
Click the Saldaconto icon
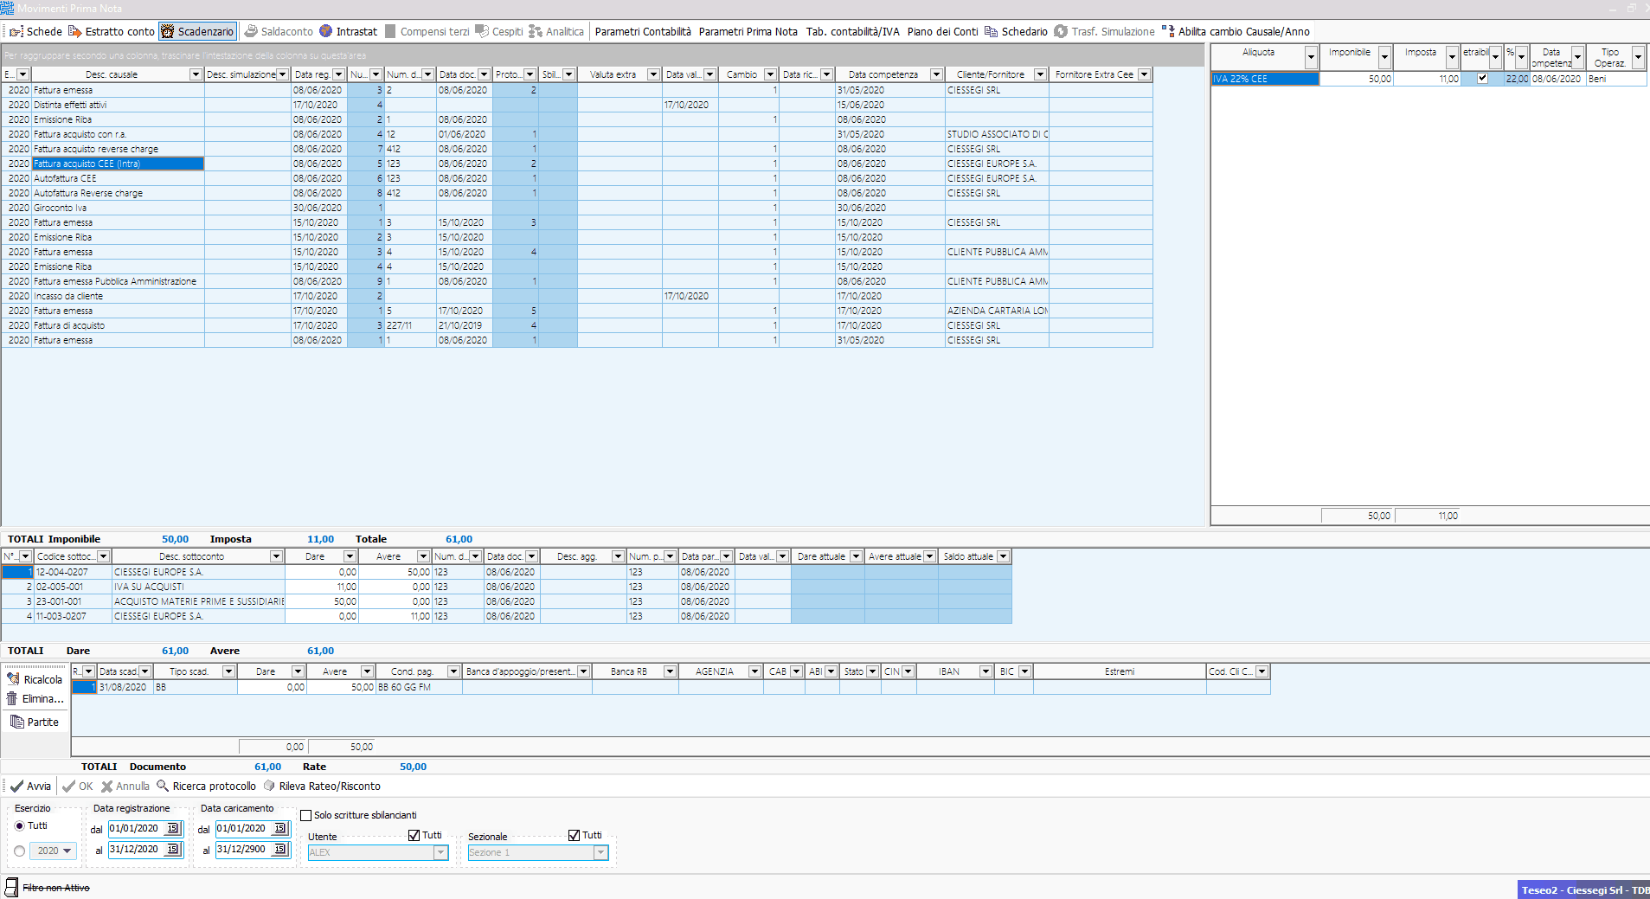click(251, 31)
